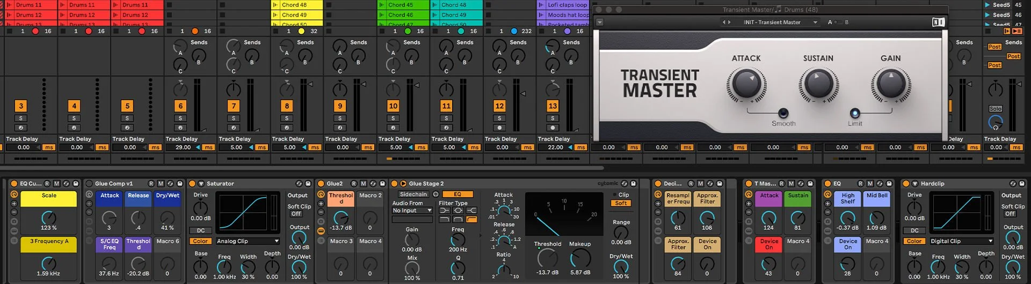This screenshot has height=284, width=1031.
Task: Toggle track 3 activator button
Action: 21,106
